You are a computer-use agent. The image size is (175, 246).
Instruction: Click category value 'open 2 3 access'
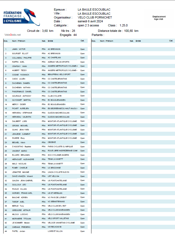(88, 25)
